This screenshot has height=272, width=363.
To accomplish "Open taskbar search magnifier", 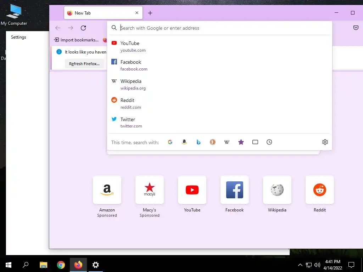I will (x=26, y=265).
